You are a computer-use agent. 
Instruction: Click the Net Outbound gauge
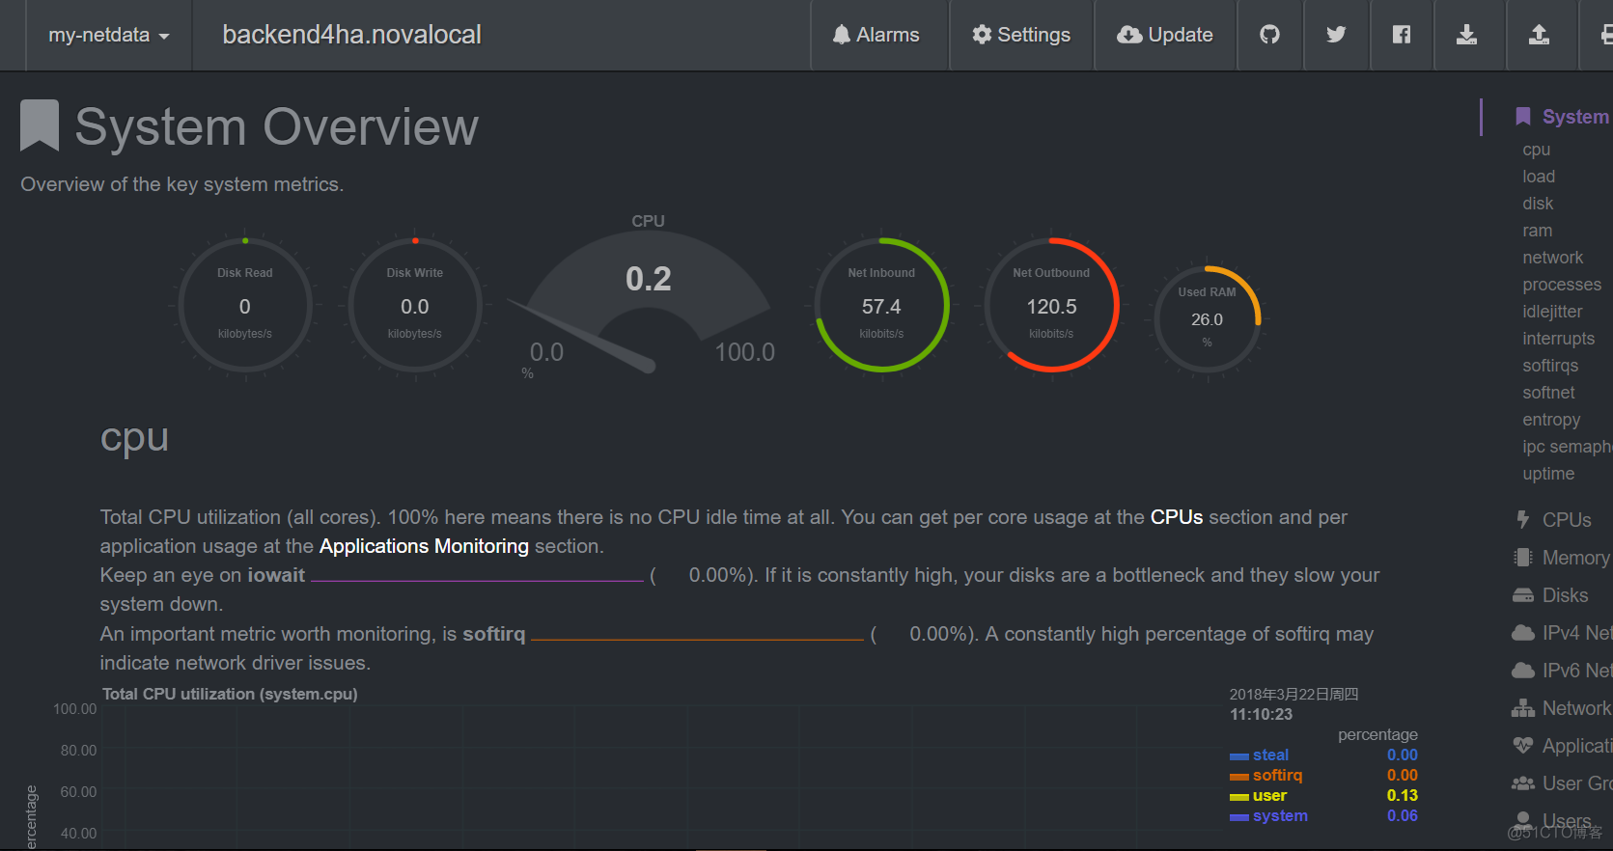pyautogui.click(x=1051, y=306)
